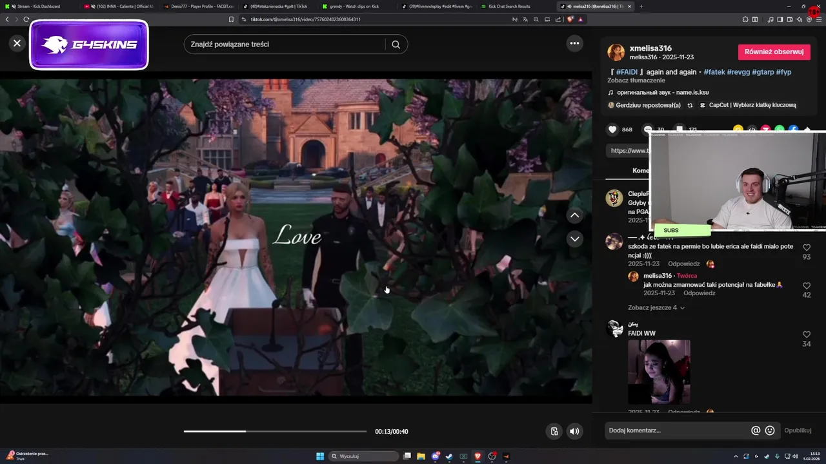
Task: Like the comment with 93 likes
Action: [x=807, y=247]
